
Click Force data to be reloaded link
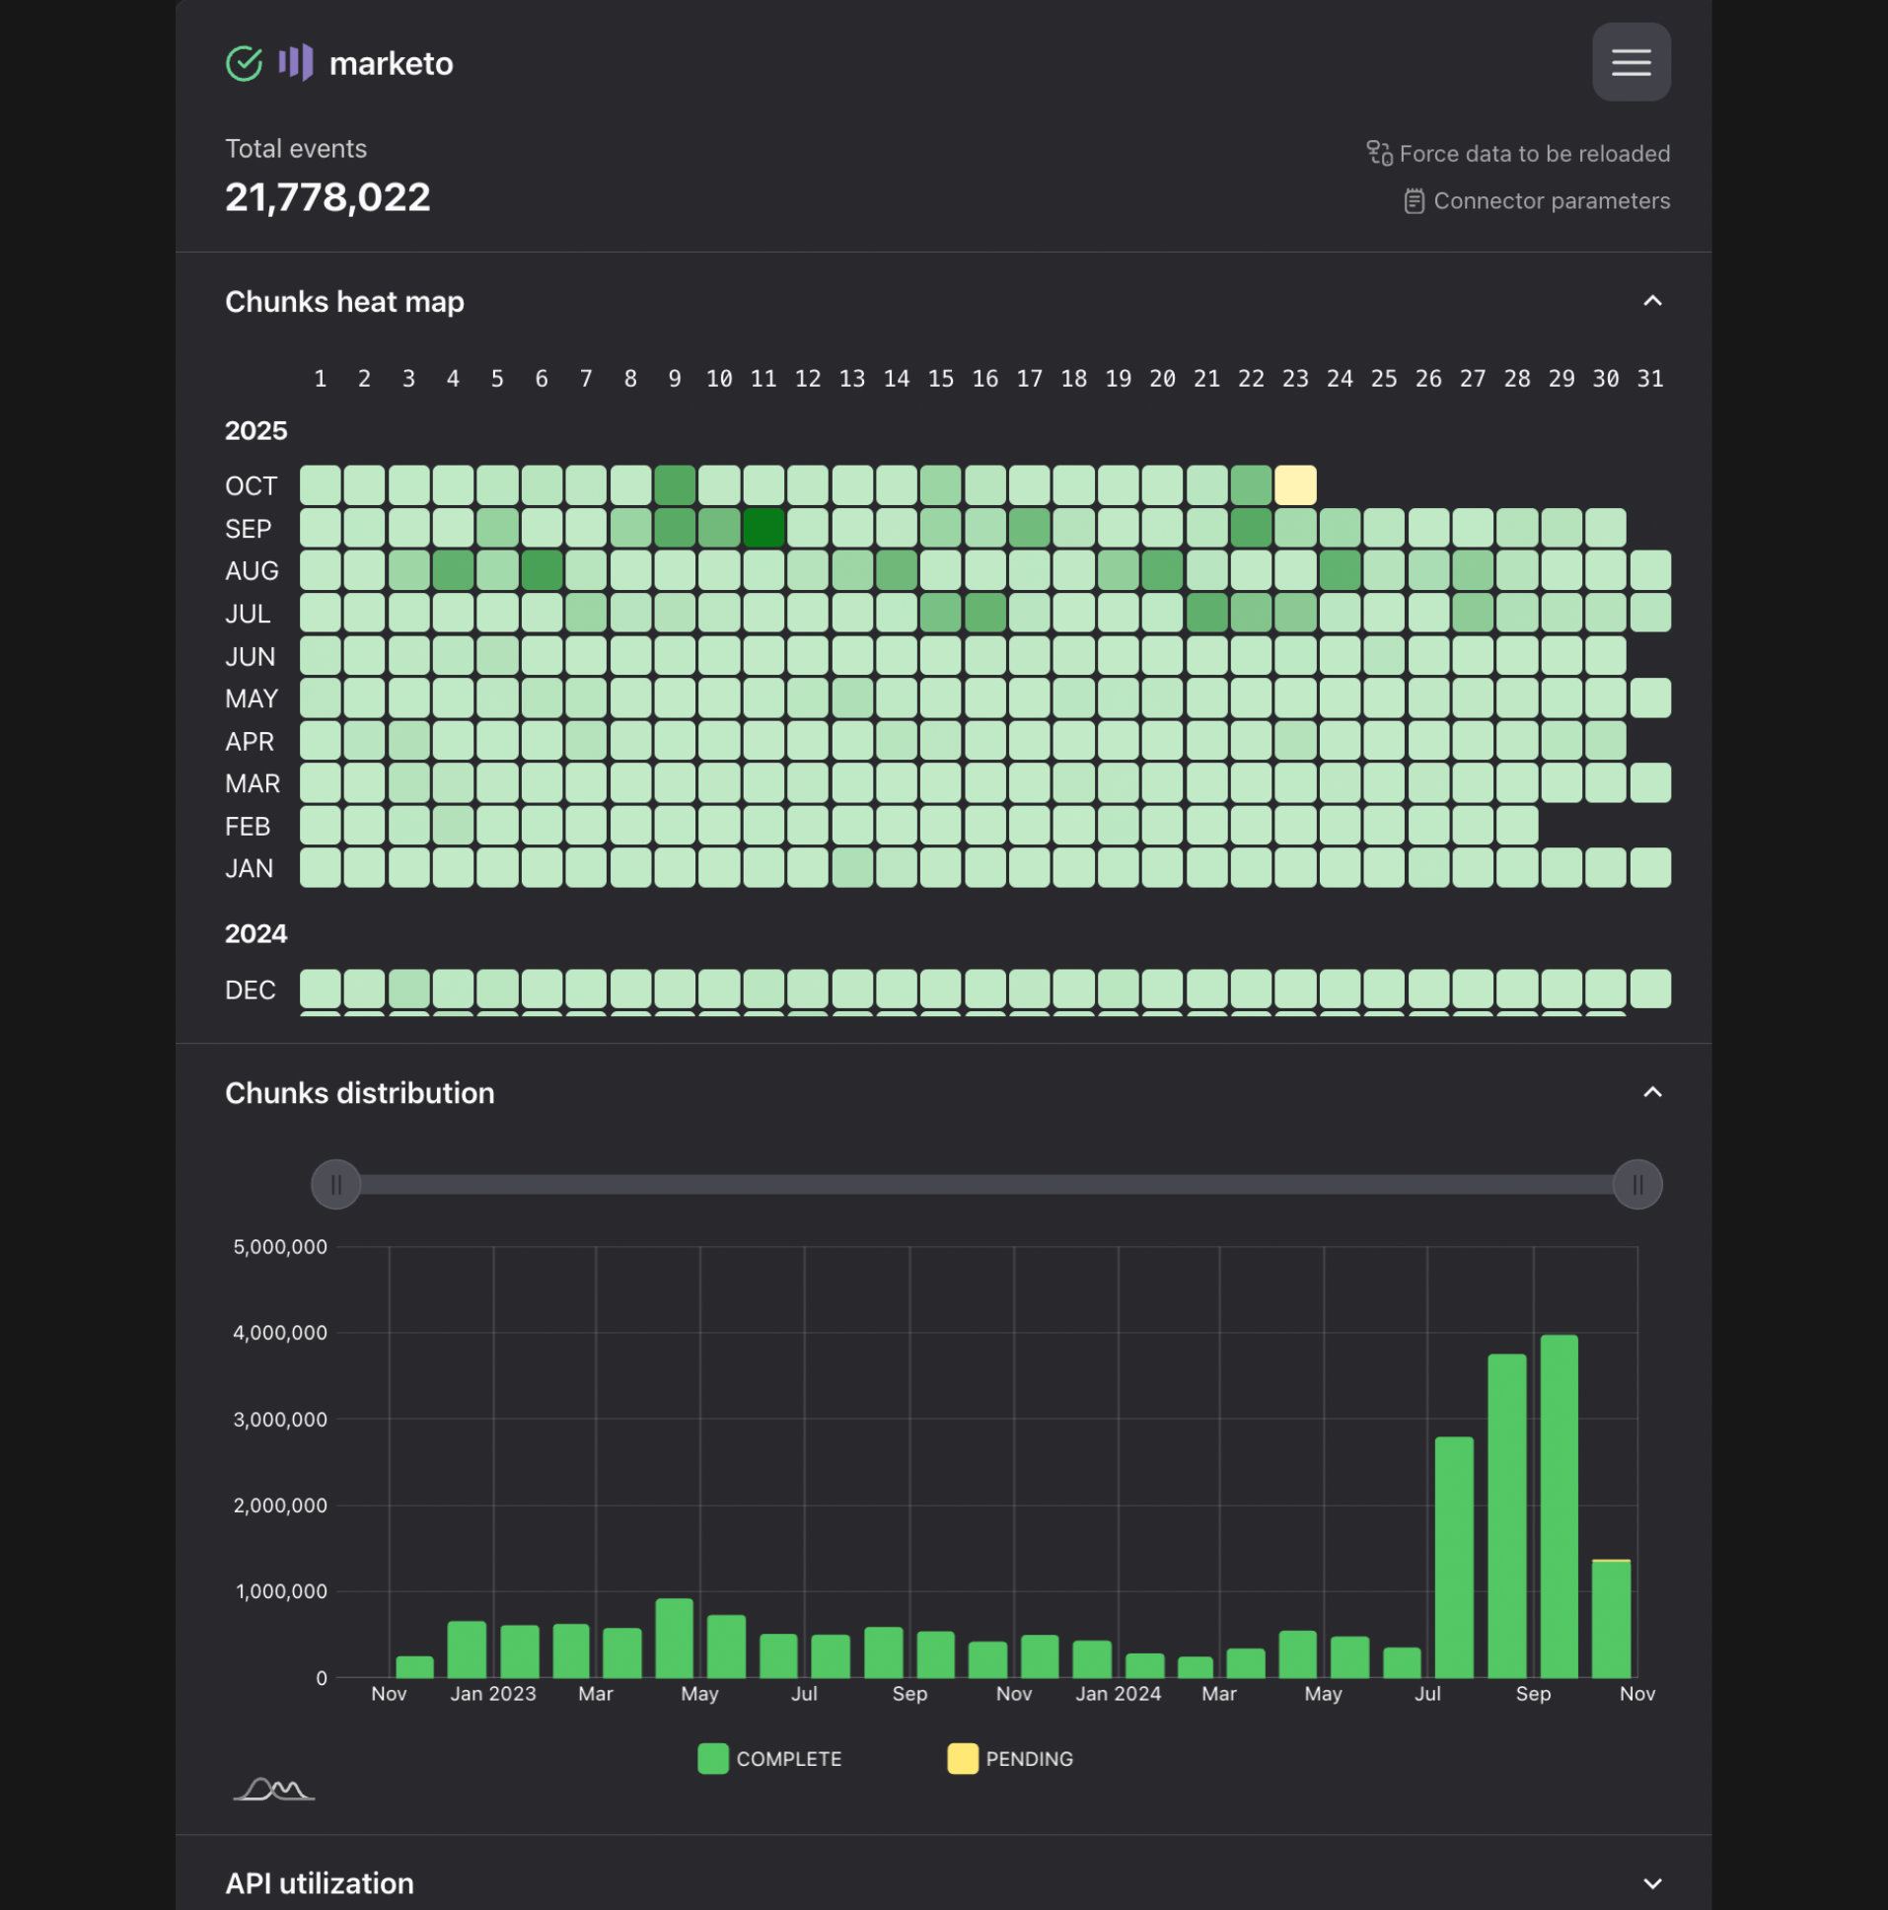coord(1534,153)
